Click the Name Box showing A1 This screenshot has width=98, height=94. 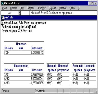coord(9,13)
